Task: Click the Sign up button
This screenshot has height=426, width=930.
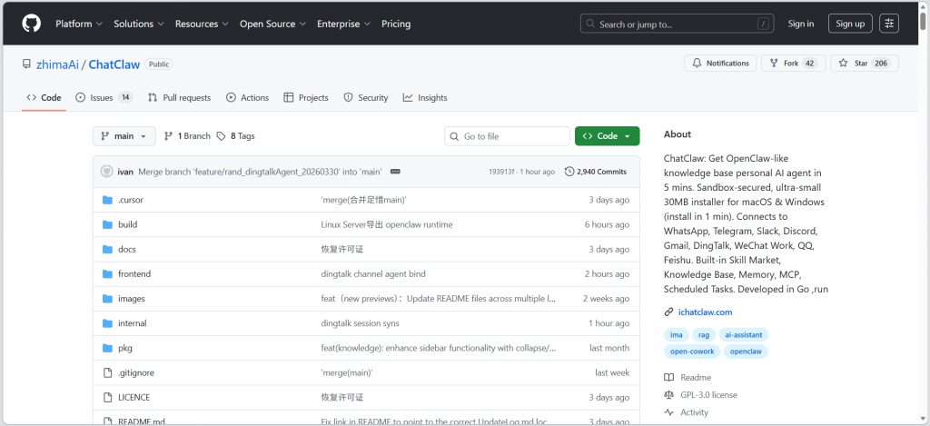Action: click(x=850, y=24)
